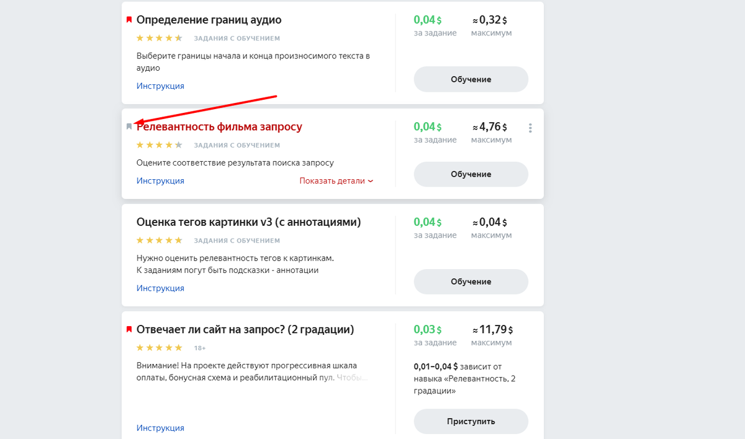Open "Инструкция" for "Определение границ аудио"
Viewport: 745px width, 439px height.
pyautogui.click(x=160, y=86)
